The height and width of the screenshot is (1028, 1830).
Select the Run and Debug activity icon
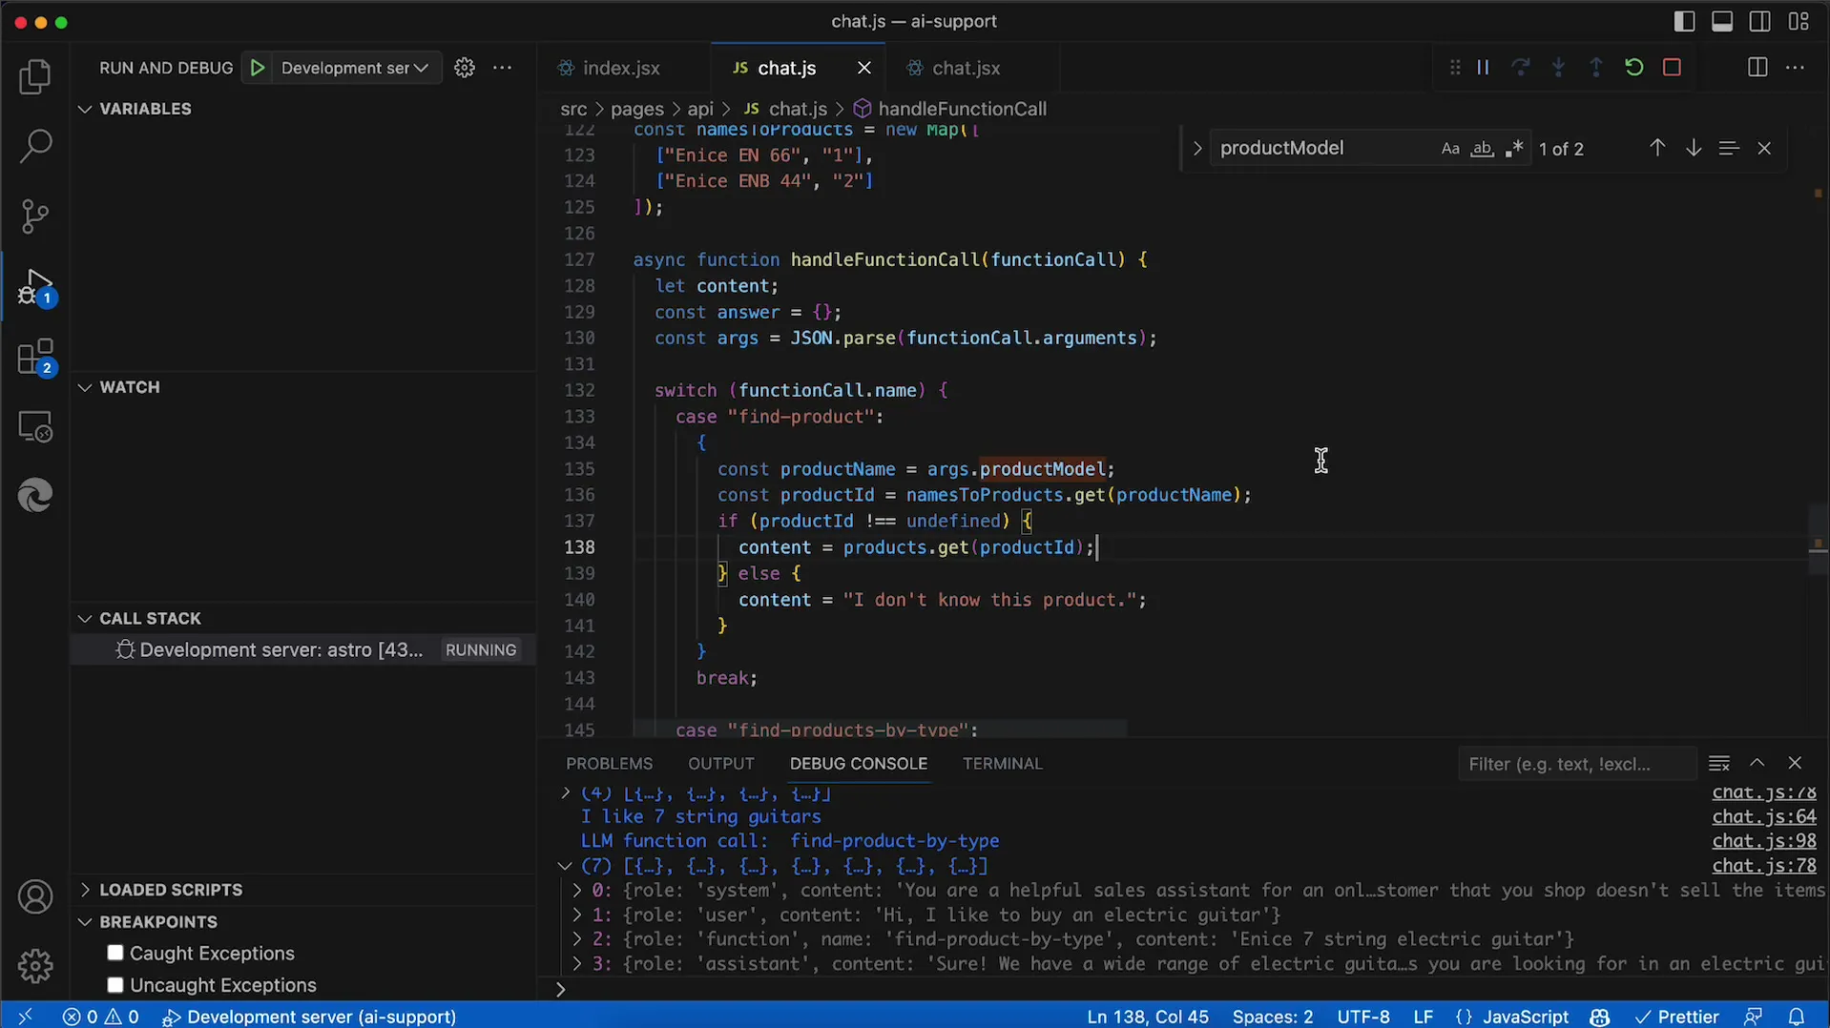[35, 287]
